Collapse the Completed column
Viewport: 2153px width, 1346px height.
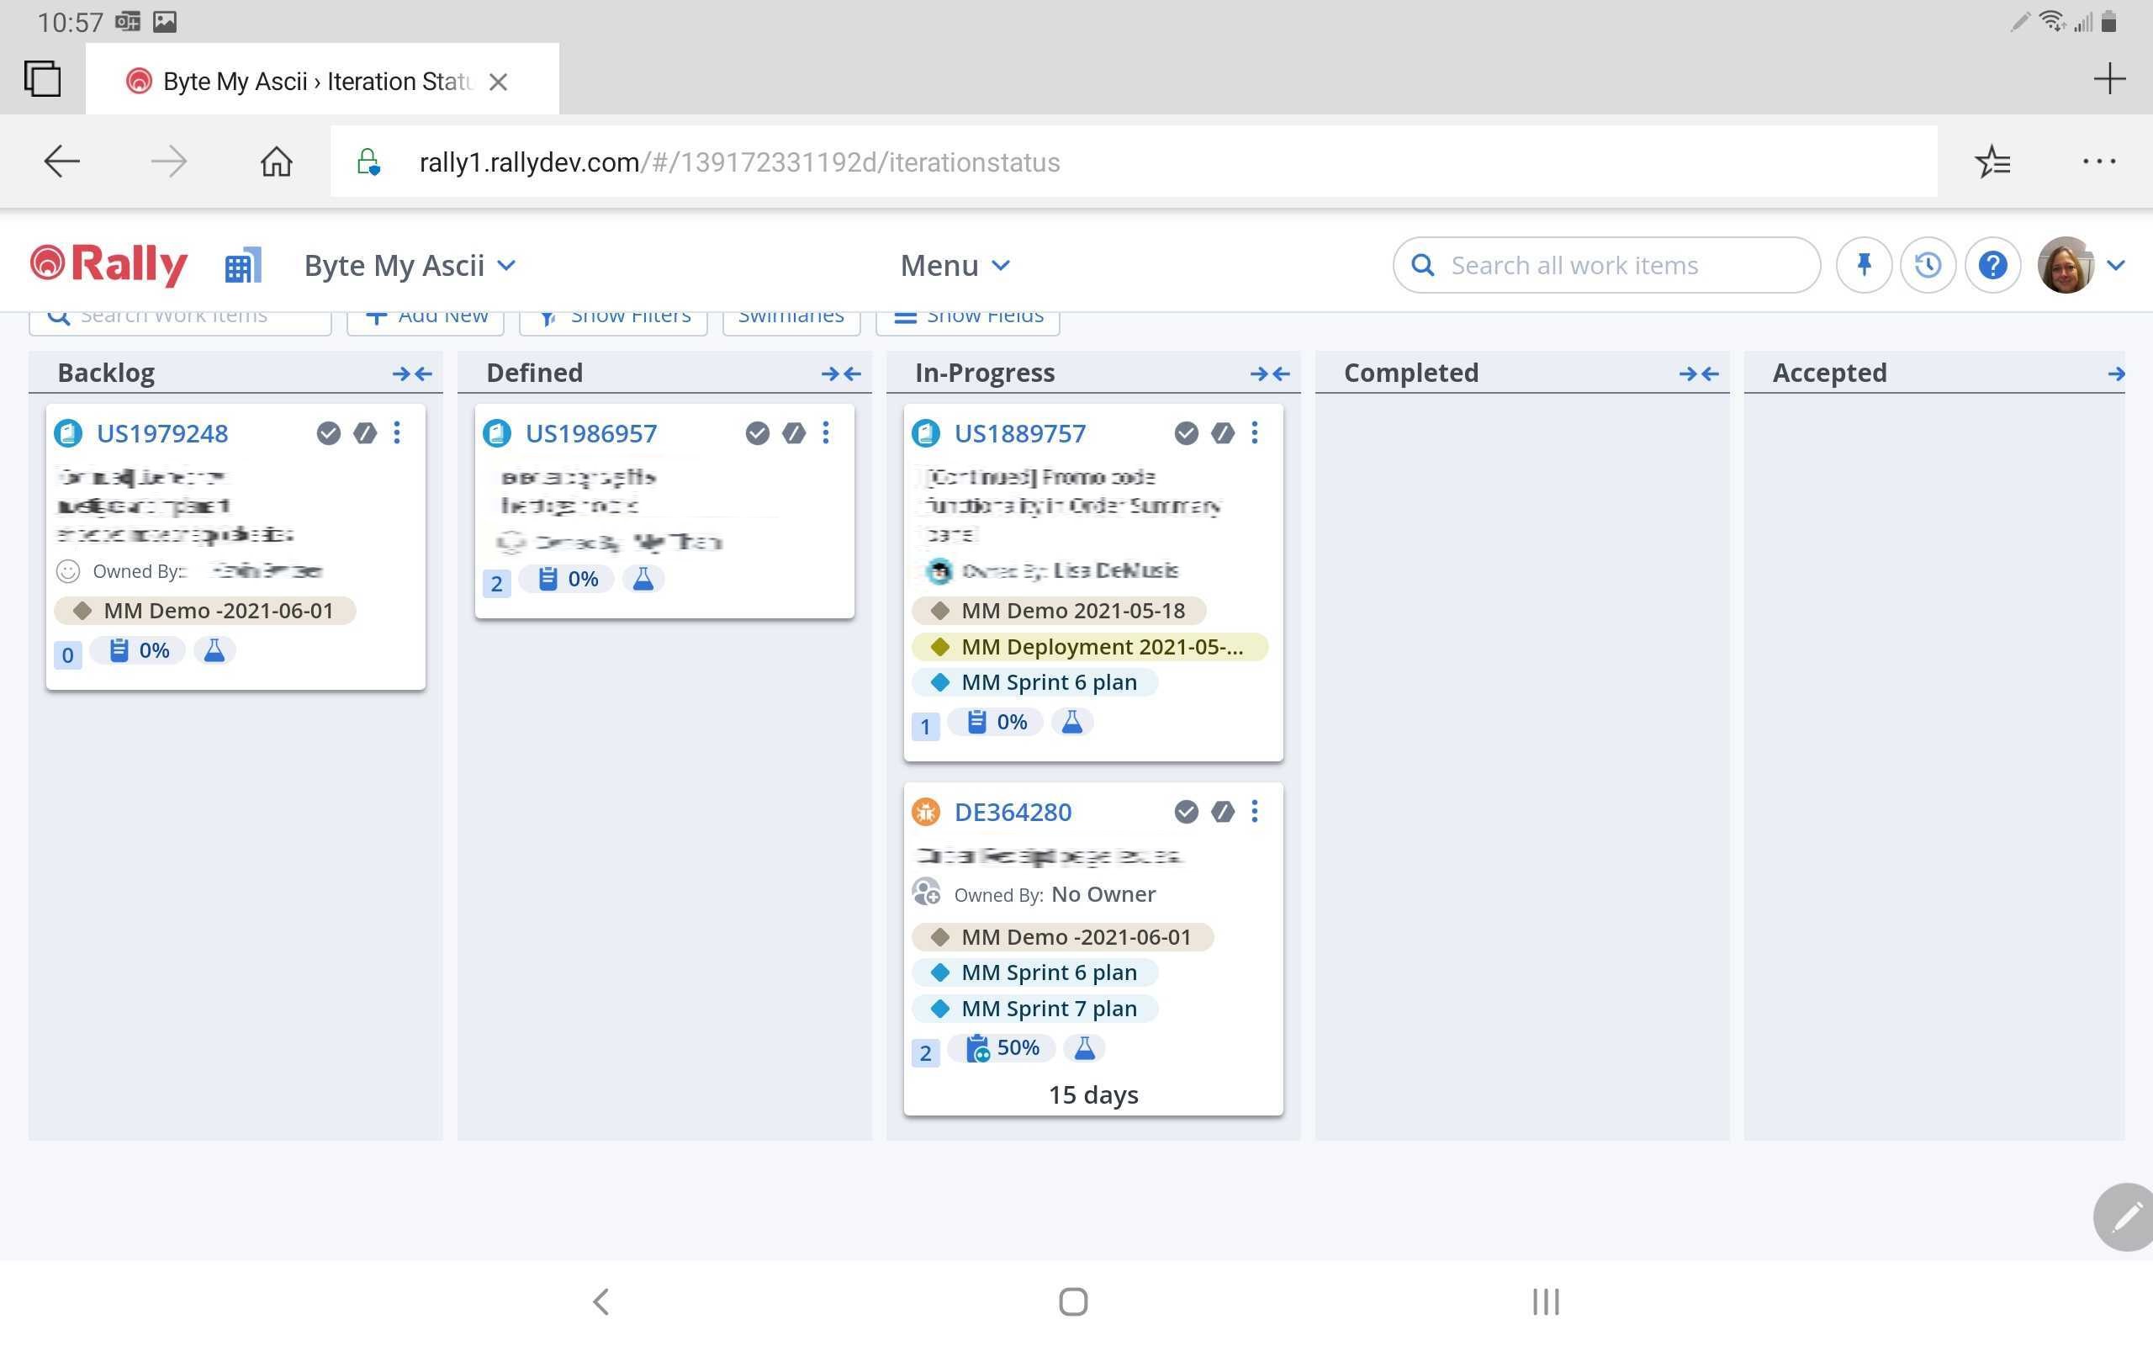click(x=1699, y=374)
